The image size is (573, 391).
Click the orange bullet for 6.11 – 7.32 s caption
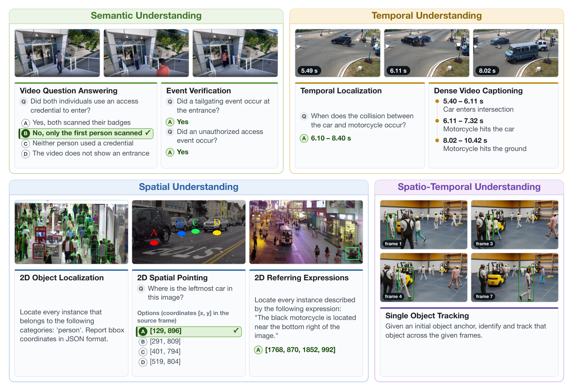[x=437, y=121]
